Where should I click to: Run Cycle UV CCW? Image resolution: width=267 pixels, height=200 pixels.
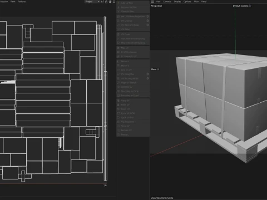[x=133, y=113]
